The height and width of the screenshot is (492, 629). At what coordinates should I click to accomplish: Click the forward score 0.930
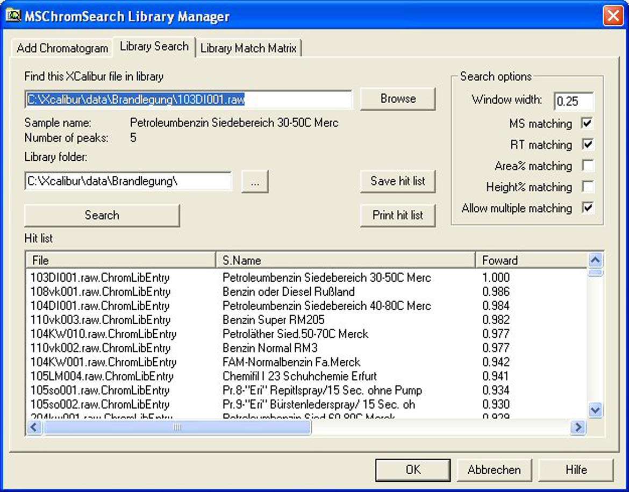[496, 404]
